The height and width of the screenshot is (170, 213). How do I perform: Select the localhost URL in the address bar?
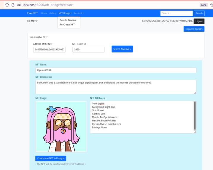[x=47, y=5]
